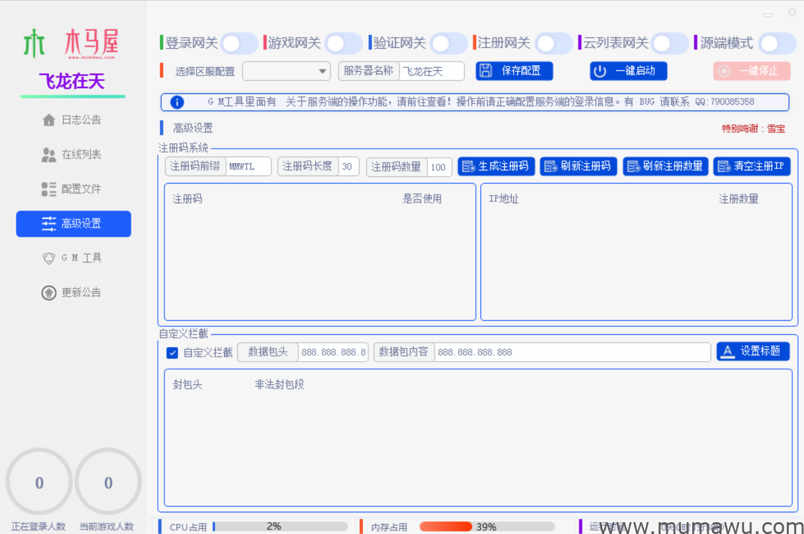Uncheck the 自定义拦截 checkbox
Screen dimensions: 804x534
pyautogui.click(x=172, y=352)
